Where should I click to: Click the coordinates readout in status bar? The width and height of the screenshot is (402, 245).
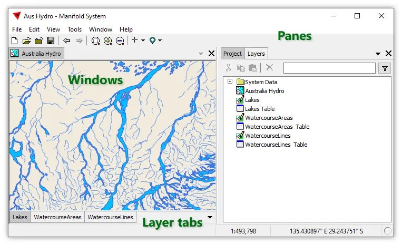click(x=326, y=231)
